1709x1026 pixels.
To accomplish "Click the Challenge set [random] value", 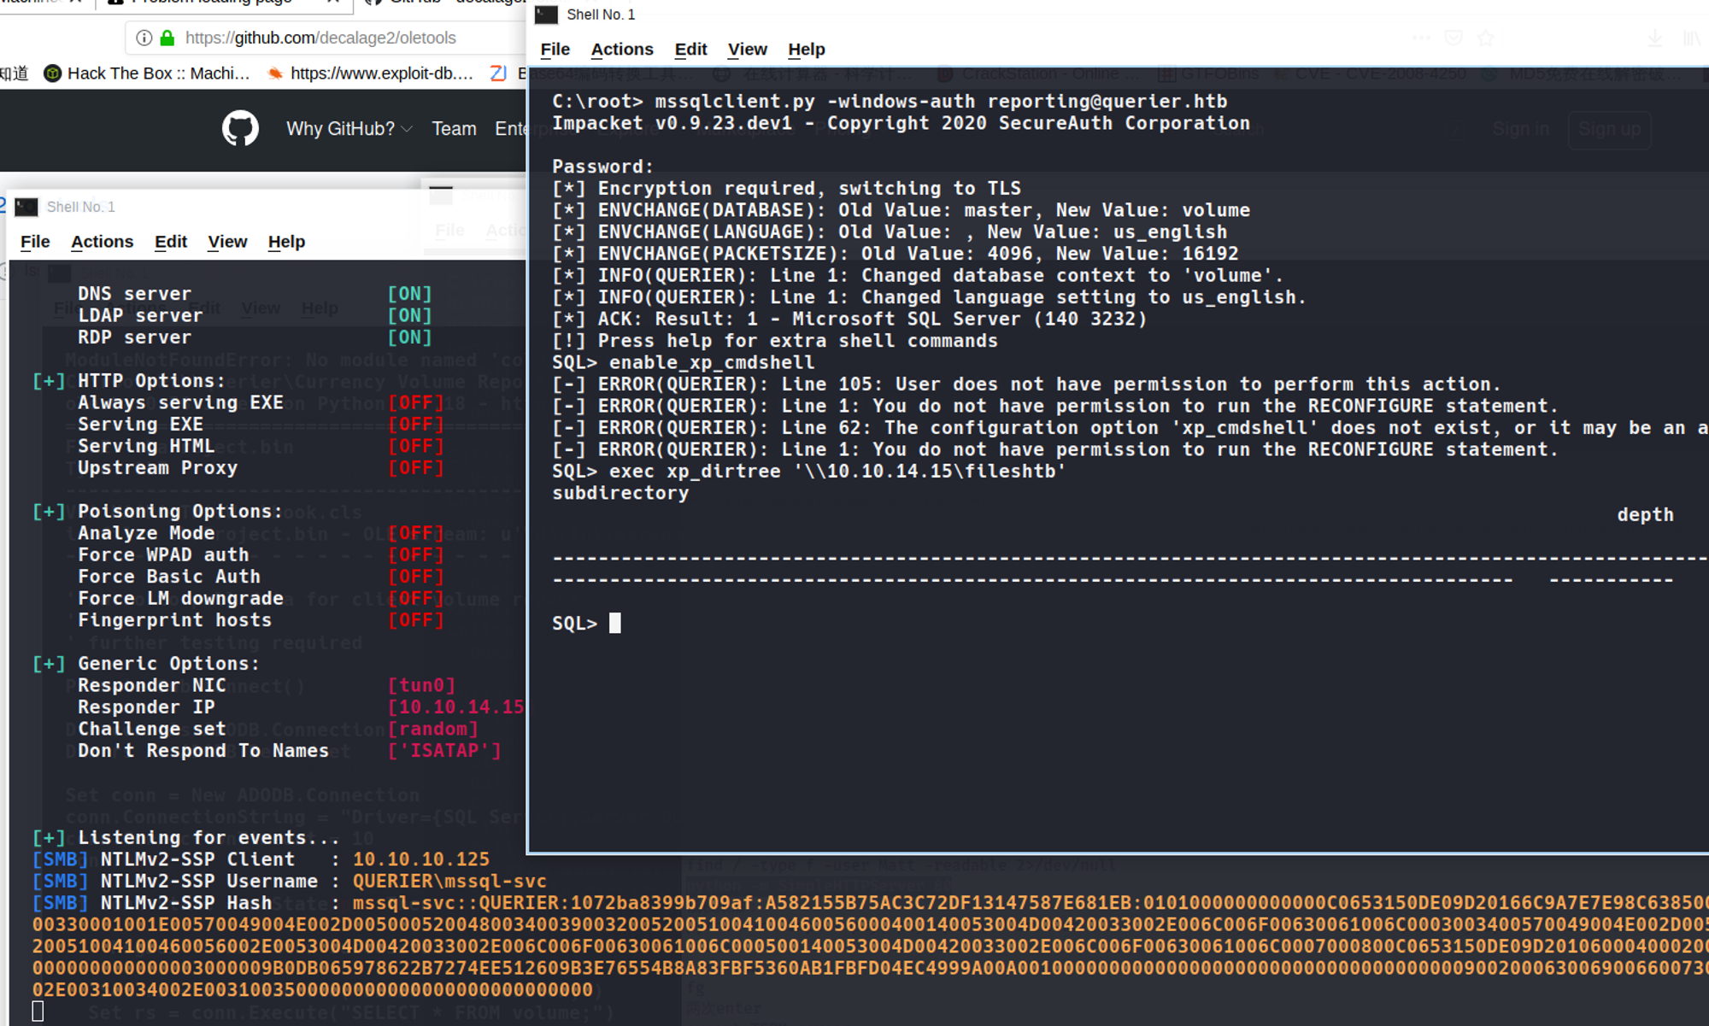I will [433, 730].
